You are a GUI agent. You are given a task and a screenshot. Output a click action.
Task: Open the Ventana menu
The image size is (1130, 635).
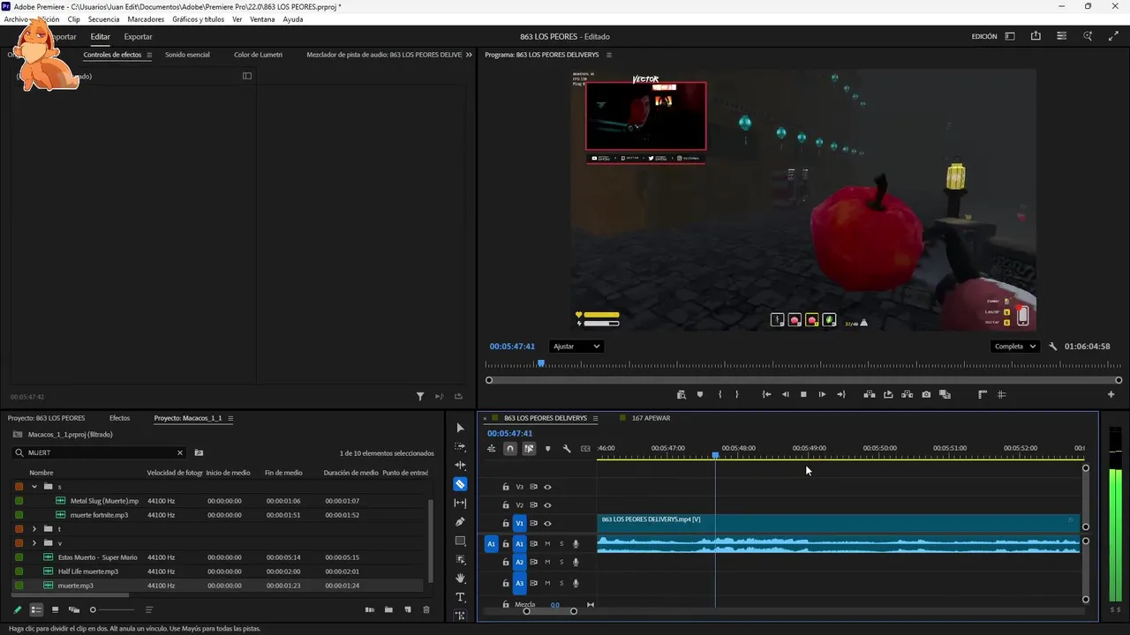pyautogui.click(x=262, y=19)
